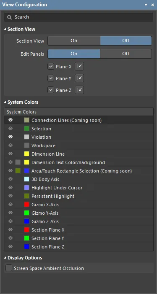Toggle visibility eye for Gizmo X-Axis
This screenshot has height=294, width=157.
tap(10, 205)
